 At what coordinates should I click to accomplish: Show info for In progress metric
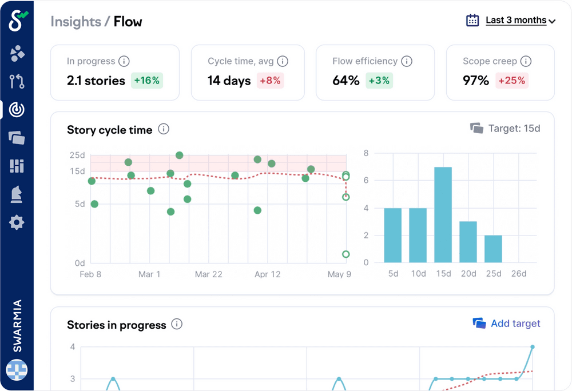tap(124, 61)
